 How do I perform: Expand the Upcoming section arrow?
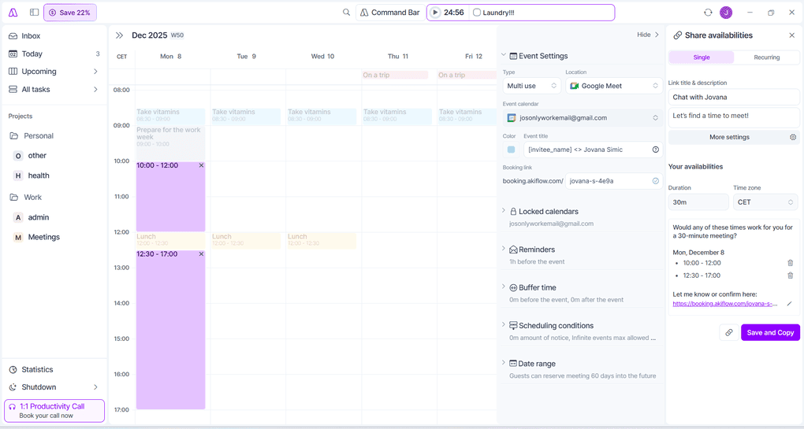[x=95, y=72]
